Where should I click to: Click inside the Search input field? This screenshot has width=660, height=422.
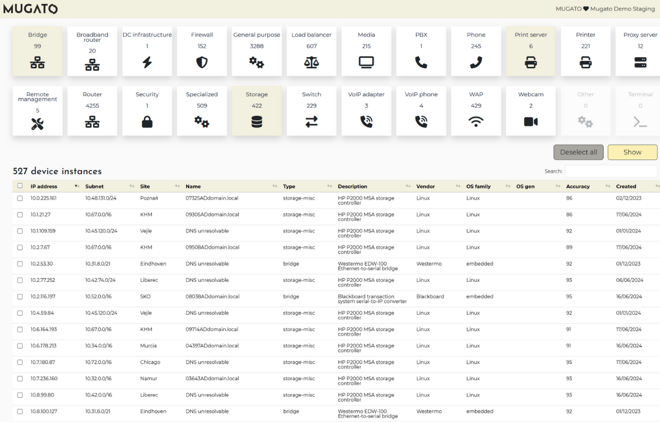[x=610, y=171]
